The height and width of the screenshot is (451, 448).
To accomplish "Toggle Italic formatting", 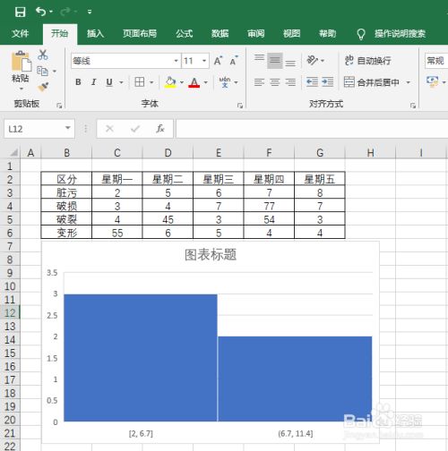I will tap(94, 82).
